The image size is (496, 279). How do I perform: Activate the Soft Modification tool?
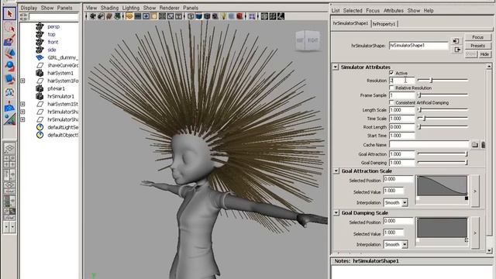(x=9, y=106)
